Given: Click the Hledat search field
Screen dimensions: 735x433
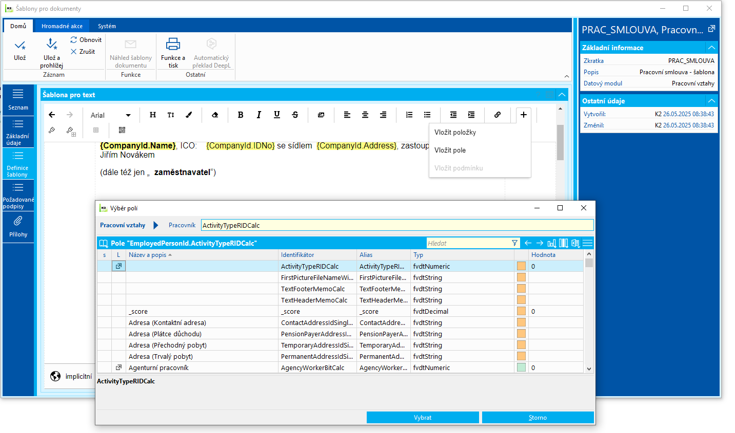Looking at the screenshot, I should [x=467, y=243].
